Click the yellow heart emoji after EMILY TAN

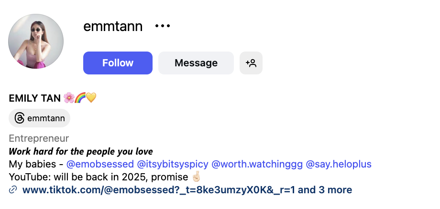coord(91,98)
